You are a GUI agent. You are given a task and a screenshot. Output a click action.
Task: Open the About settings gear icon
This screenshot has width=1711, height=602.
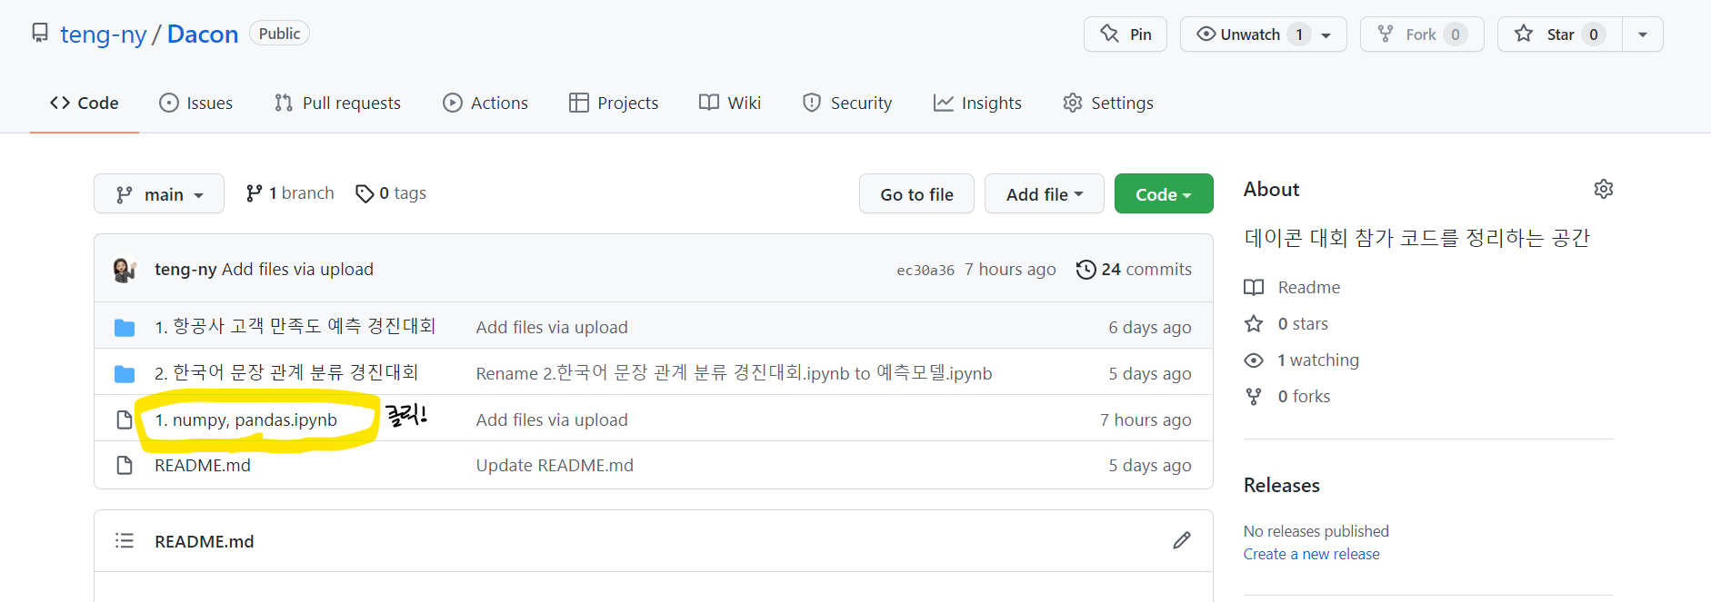pos(1604,189)
